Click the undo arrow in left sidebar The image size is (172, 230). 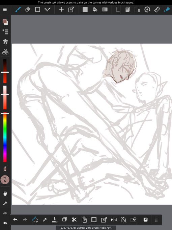click(5, 223)
